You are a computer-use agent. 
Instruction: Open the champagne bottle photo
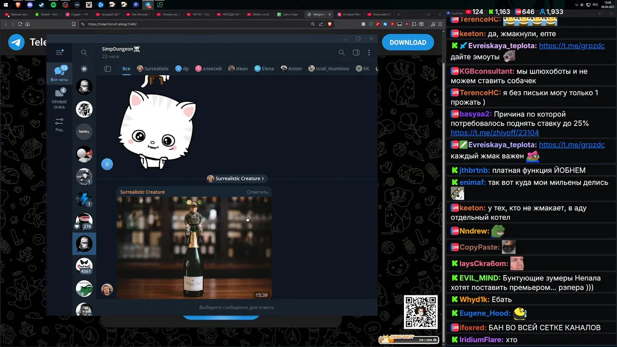coord(194,247)
